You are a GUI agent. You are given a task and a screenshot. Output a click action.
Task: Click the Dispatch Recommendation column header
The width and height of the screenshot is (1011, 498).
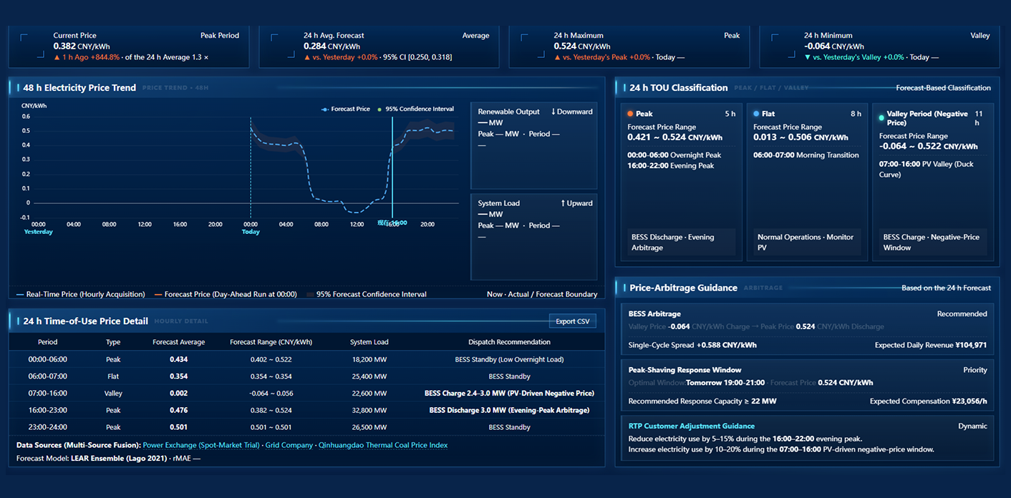click(x=509, y=342)
